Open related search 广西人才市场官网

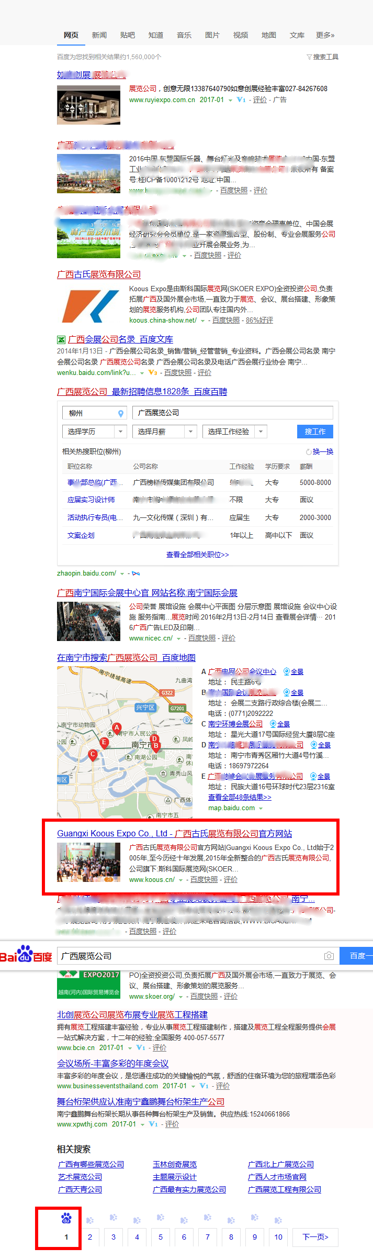point(277,1177)
